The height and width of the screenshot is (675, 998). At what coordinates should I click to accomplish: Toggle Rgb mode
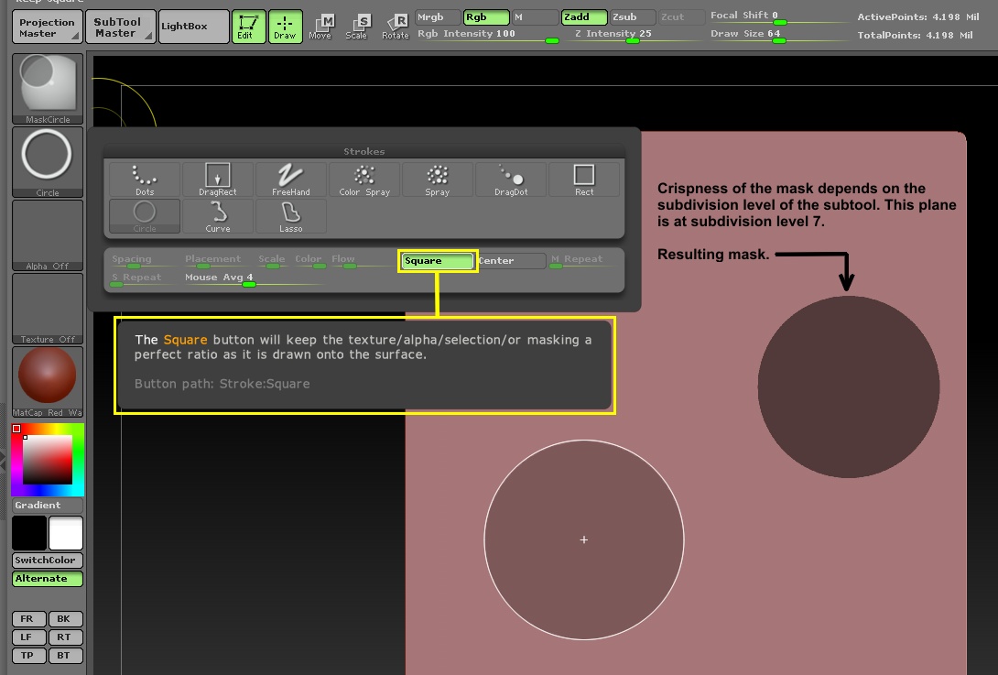pos(486,17)
